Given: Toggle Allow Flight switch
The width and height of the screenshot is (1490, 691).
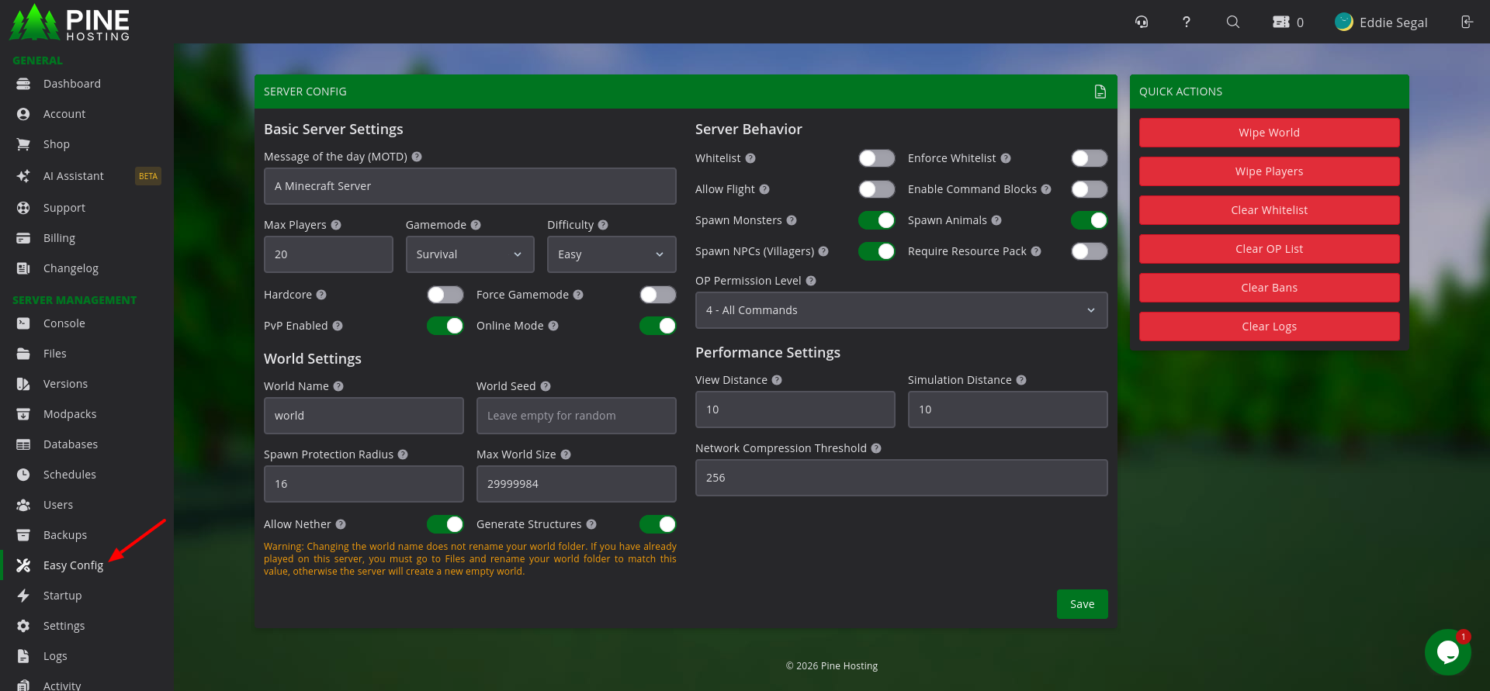Looking at the screenshot, I should tap(877, 189).
